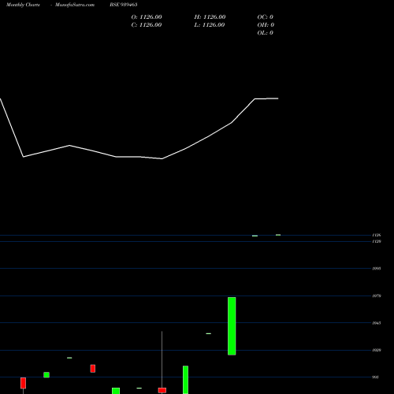The image size is (394, 394).
Task: Click the 'MunafaSutra.com' label
Action: tap(75, 5)
